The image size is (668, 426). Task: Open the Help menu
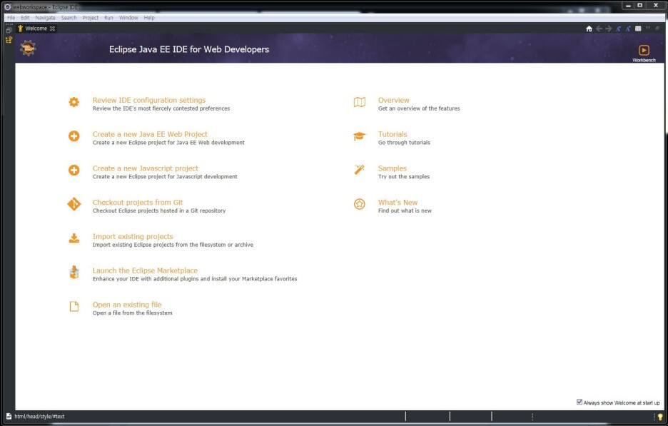(x=149, y=18)
